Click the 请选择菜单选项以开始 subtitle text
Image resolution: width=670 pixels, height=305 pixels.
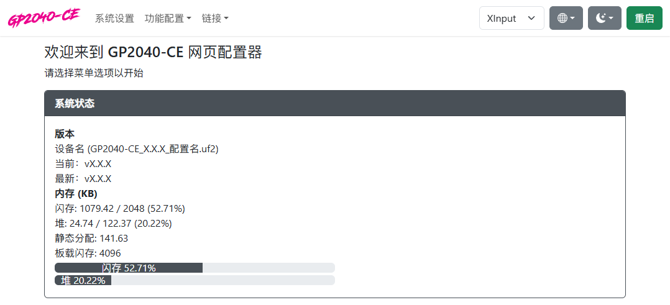tap(94, 73)
